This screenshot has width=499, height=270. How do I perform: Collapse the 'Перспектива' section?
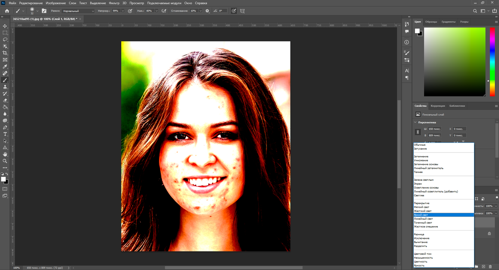pyautogui.click(x=415, y=123)
